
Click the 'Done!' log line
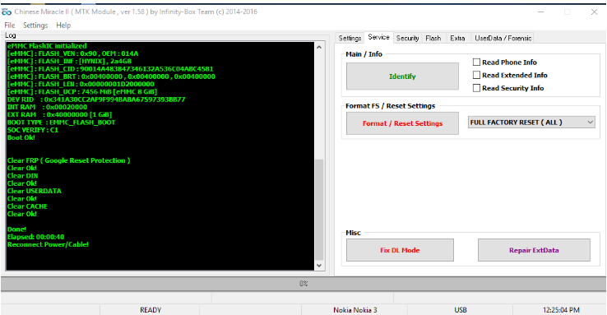pyautogui.click(x=16, y=229)
